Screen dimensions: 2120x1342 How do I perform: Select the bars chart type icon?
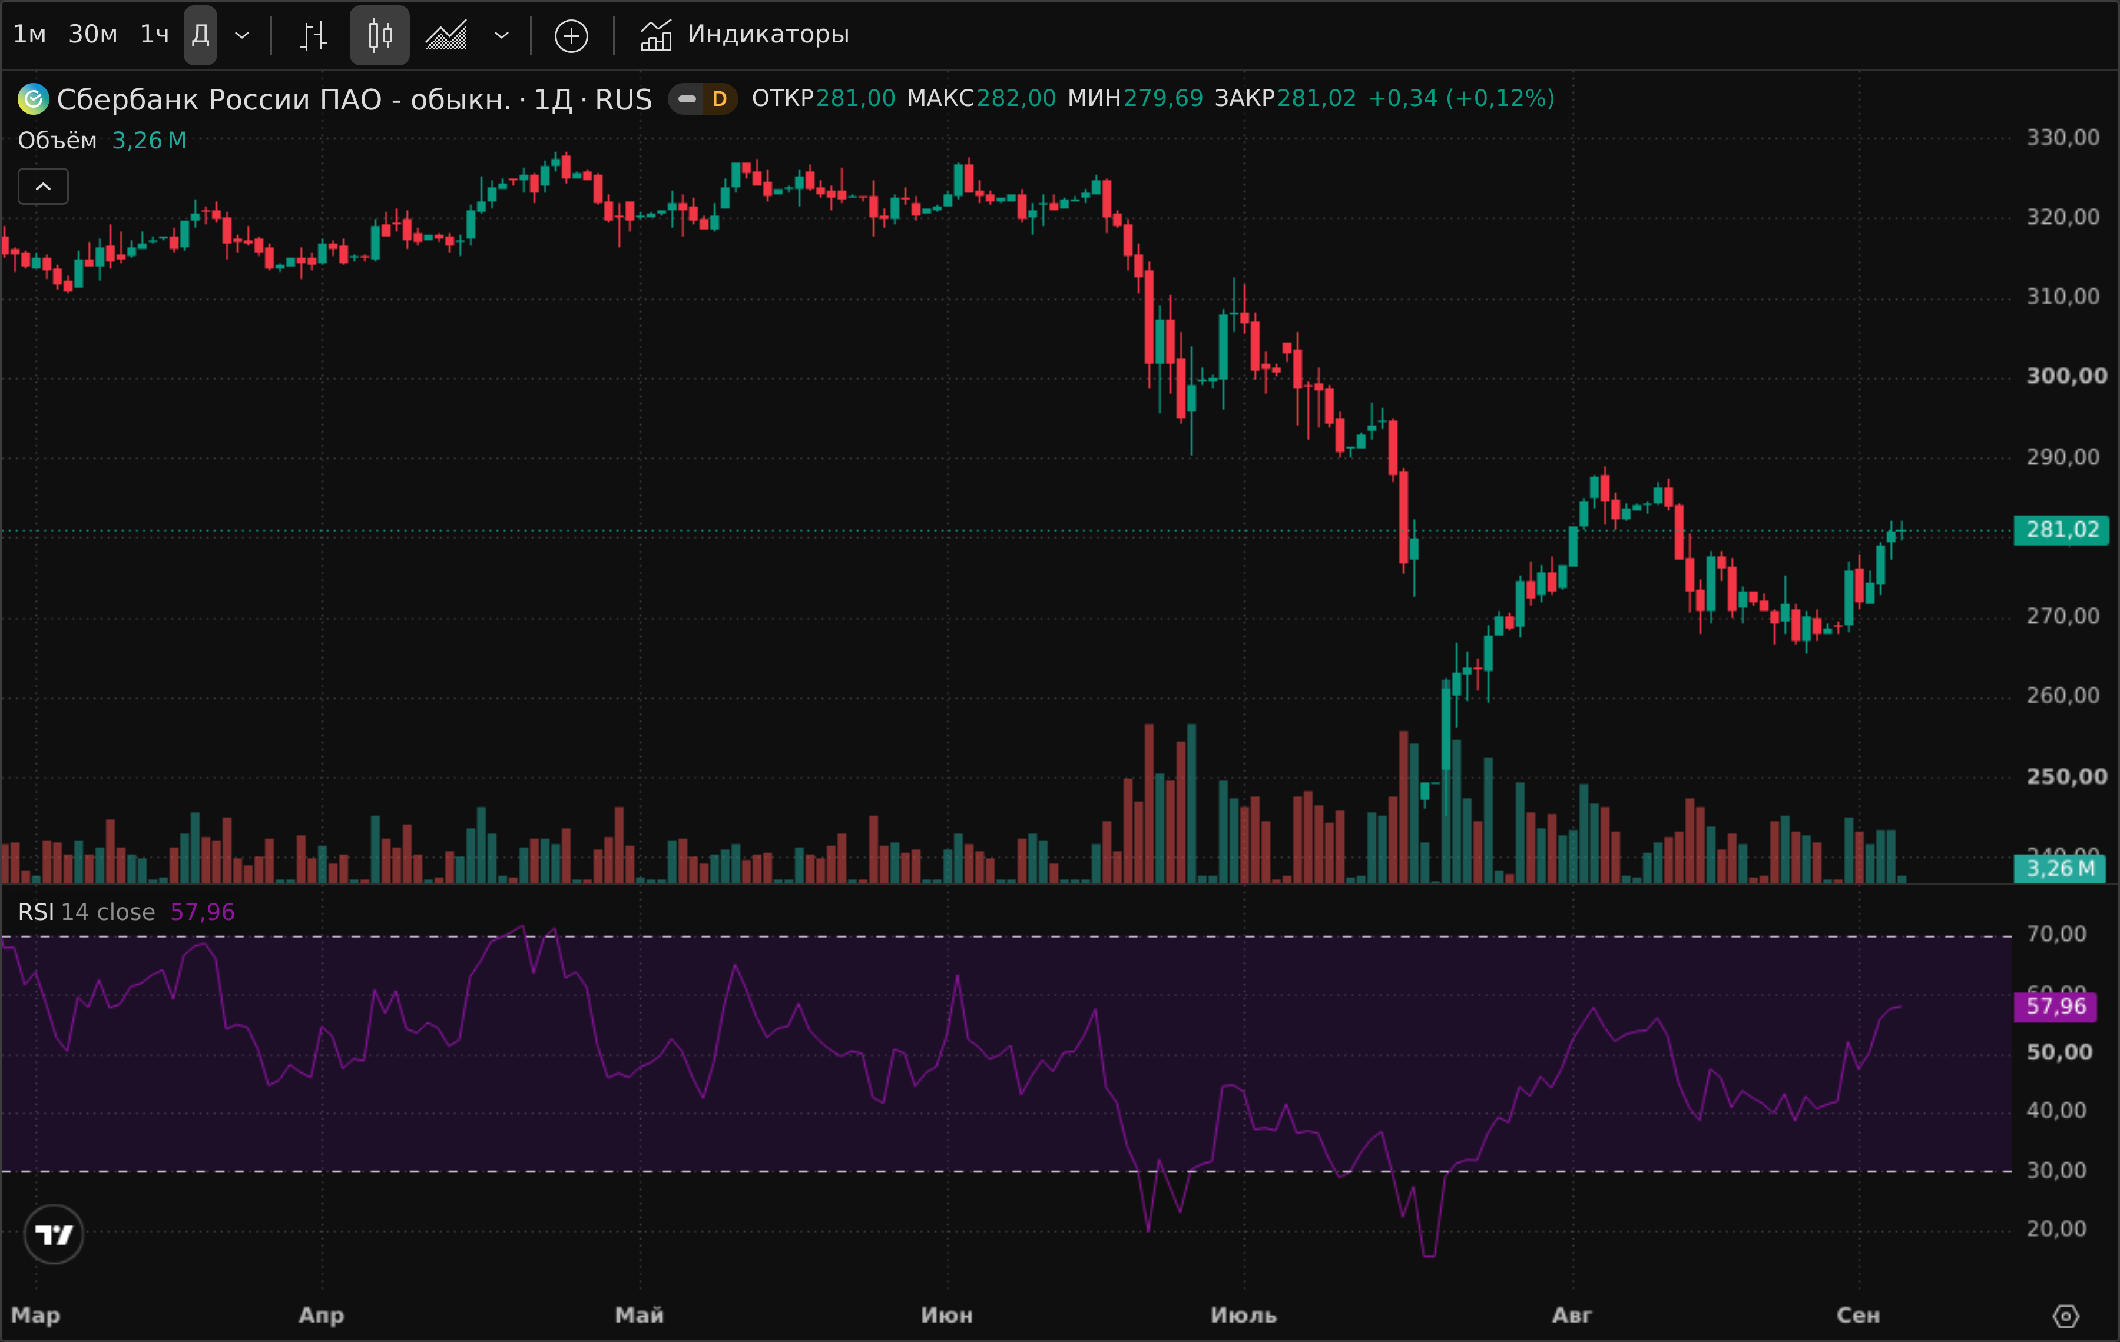coord(313,35)
